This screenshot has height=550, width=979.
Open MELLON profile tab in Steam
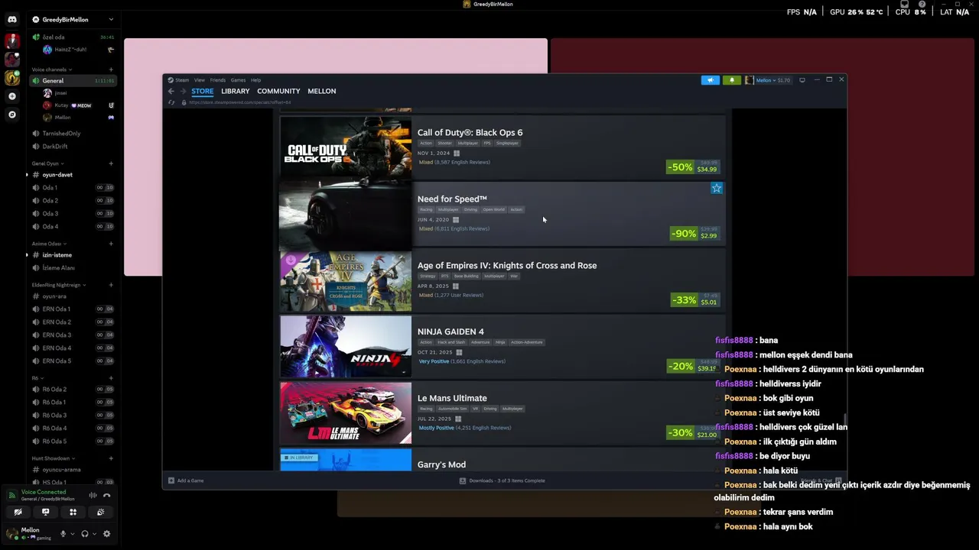[x=322, y=91]
